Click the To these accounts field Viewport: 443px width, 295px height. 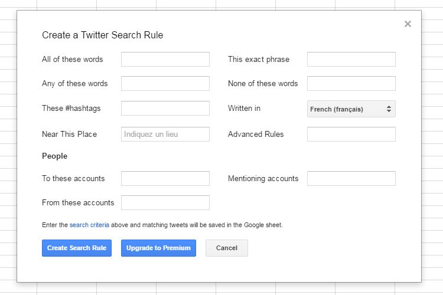point(165,178)
